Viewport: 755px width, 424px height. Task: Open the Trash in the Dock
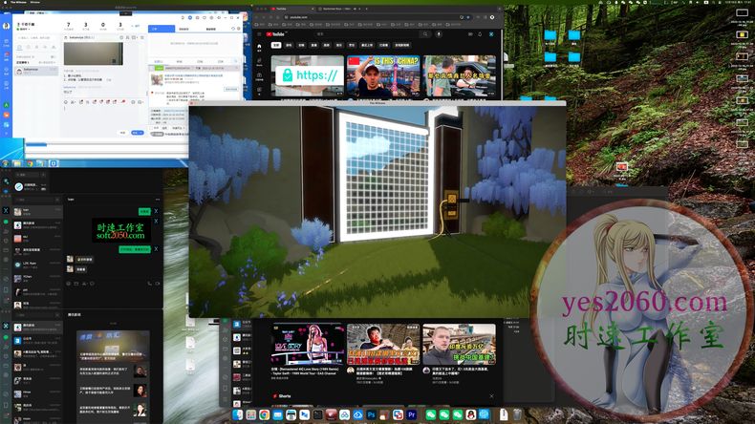516,414
